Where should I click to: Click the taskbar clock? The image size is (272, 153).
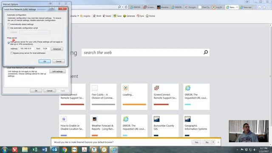263,150
